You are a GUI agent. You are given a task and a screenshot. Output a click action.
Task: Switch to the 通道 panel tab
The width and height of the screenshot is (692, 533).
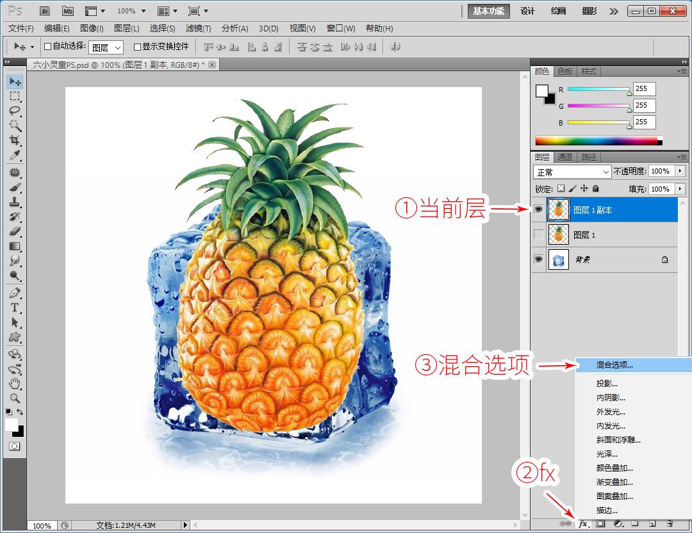point(564,157)
